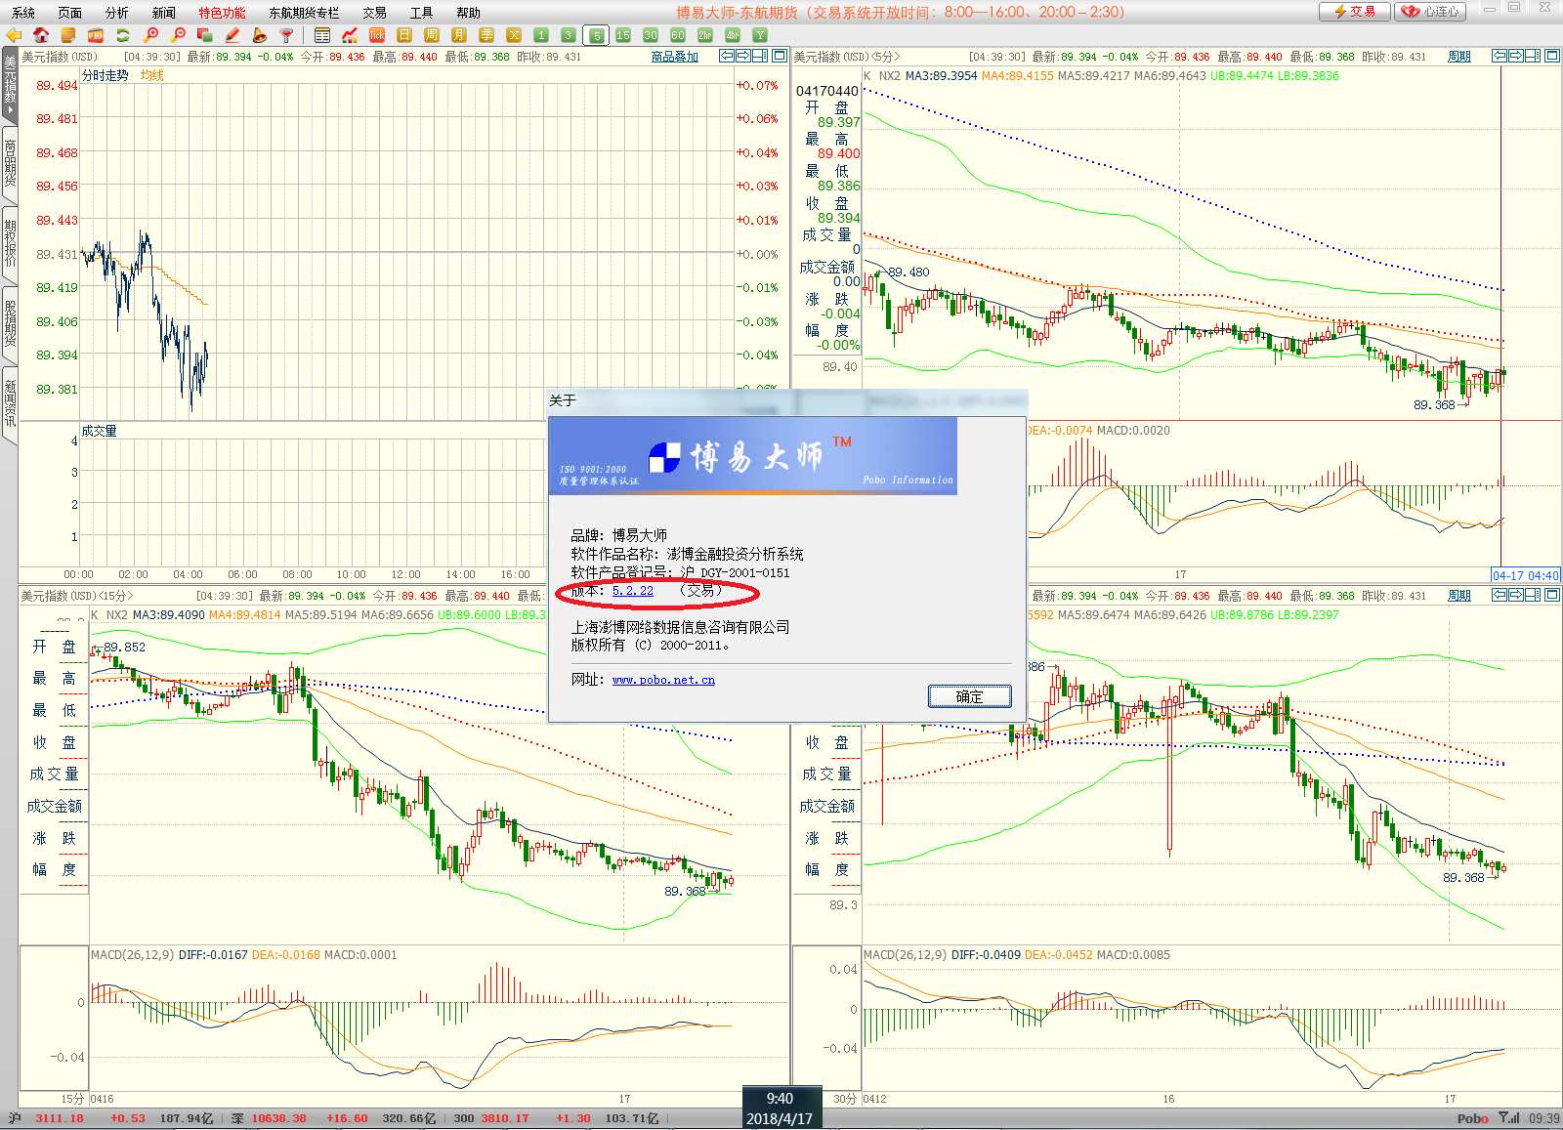Select the 5-minute period button

[x=596, y=35]
